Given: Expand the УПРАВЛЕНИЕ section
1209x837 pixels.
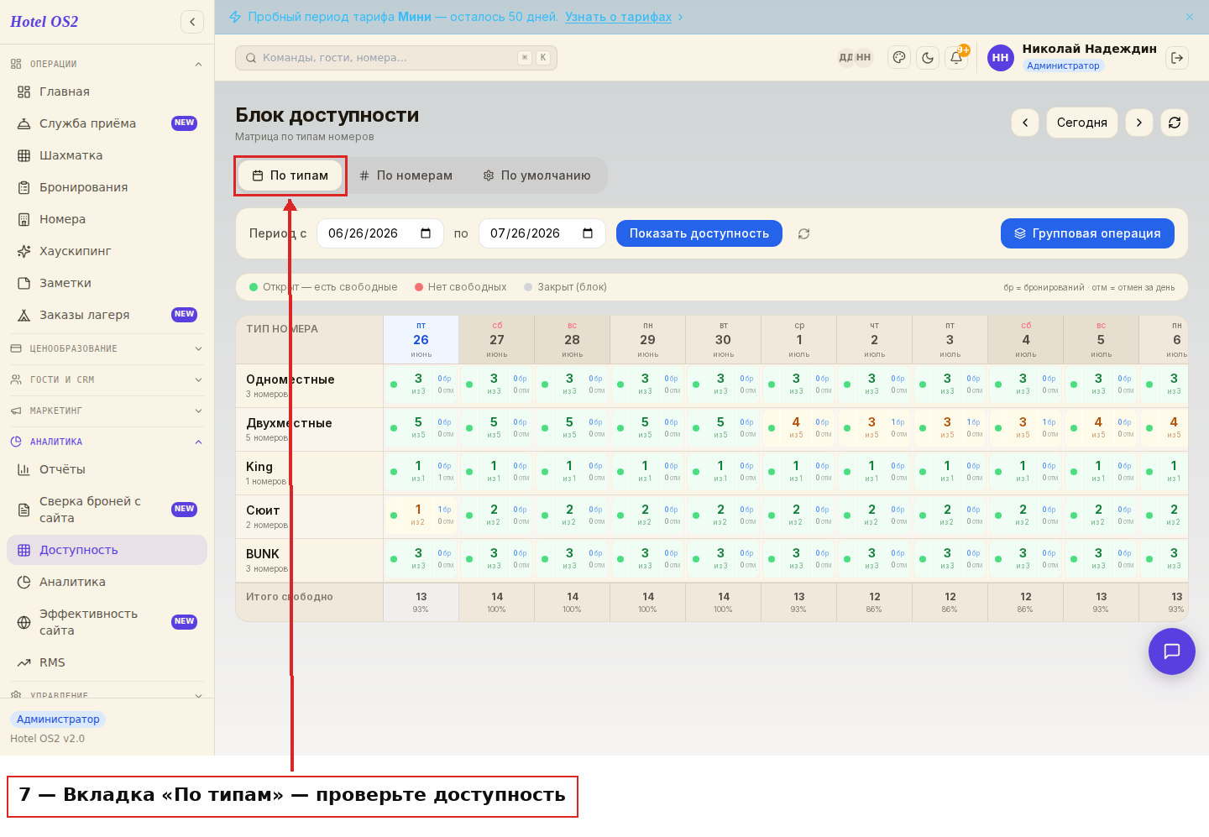Looking at the screenshot, I should (107, 695).
